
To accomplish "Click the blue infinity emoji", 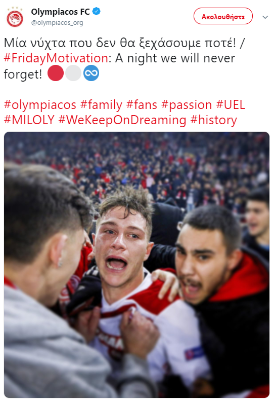I will coord(91,73).
